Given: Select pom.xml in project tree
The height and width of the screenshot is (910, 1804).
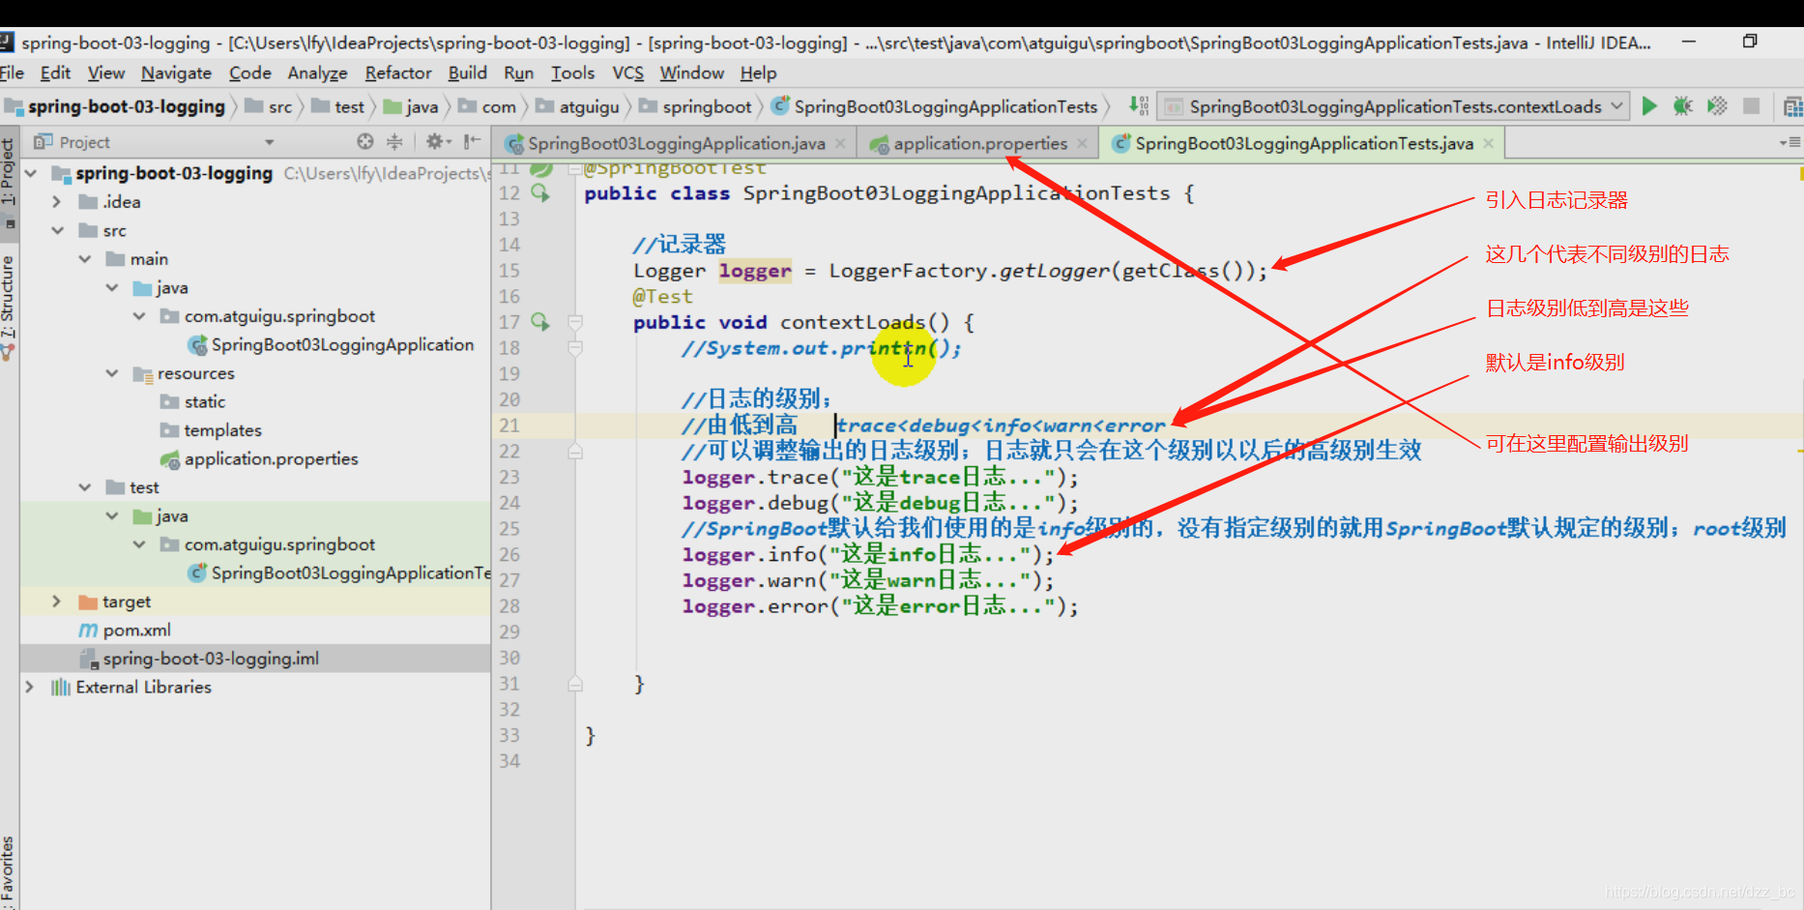Looking at the screenshot, I should click(125, 630).
